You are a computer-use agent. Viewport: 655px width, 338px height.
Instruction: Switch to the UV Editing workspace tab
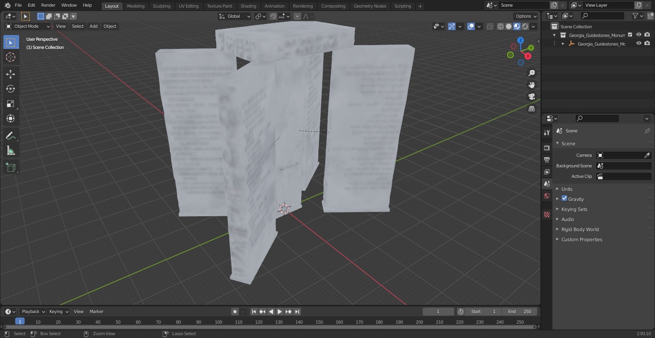[188, 6]
